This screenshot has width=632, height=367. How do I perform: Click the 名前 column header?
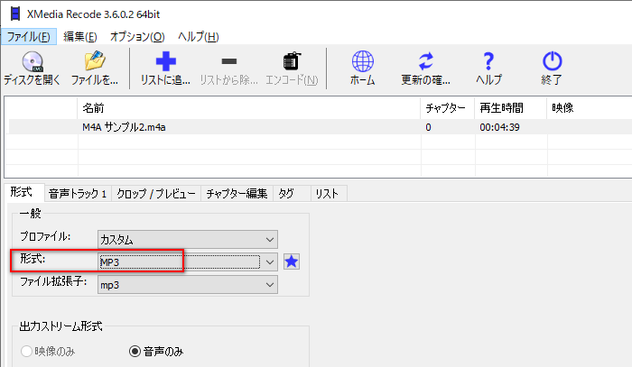point(248,108)
